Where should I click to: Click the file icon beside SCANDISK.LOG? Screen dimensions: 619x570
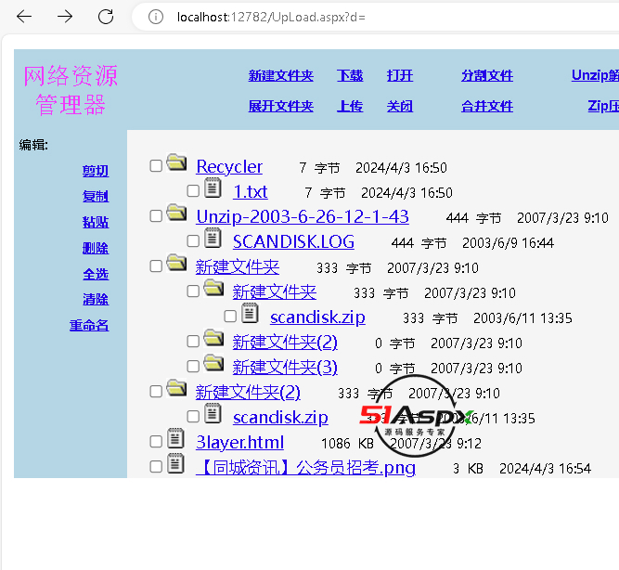[213, 240]
